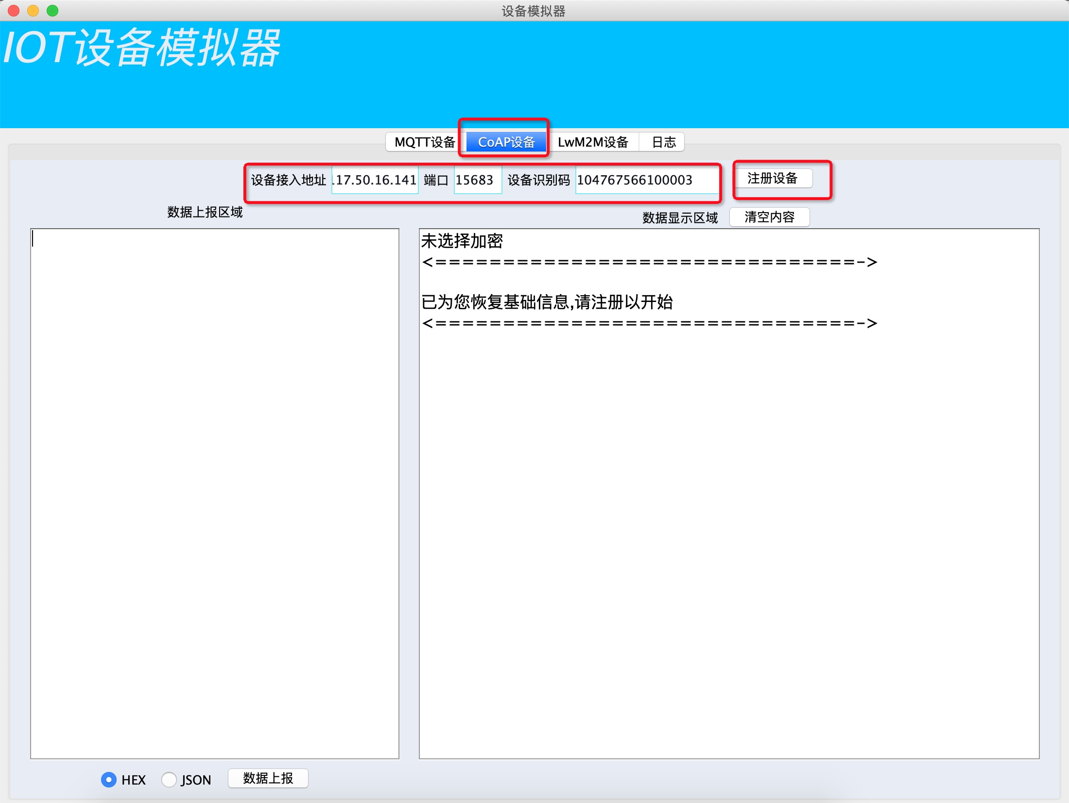Click the 数据上报 submit button
Viewport: 1069px width, 803px height.
point(268,778)
